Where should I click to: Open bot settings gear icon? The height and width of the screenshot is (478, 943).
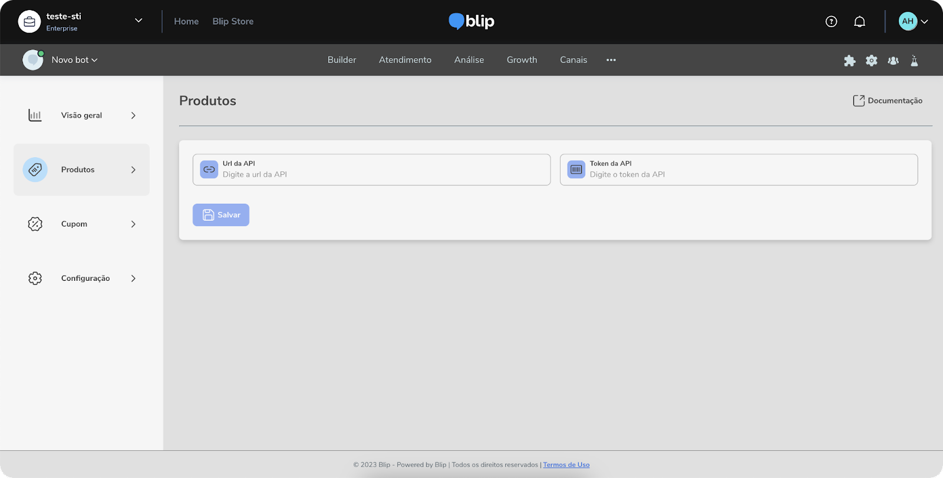pyautogui.click(x=871, y=61)
